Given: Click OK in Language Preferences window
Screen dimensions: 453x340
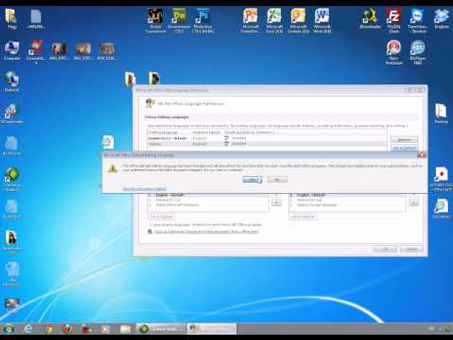Looking at the screenshot, I should [x=385, y=249].
